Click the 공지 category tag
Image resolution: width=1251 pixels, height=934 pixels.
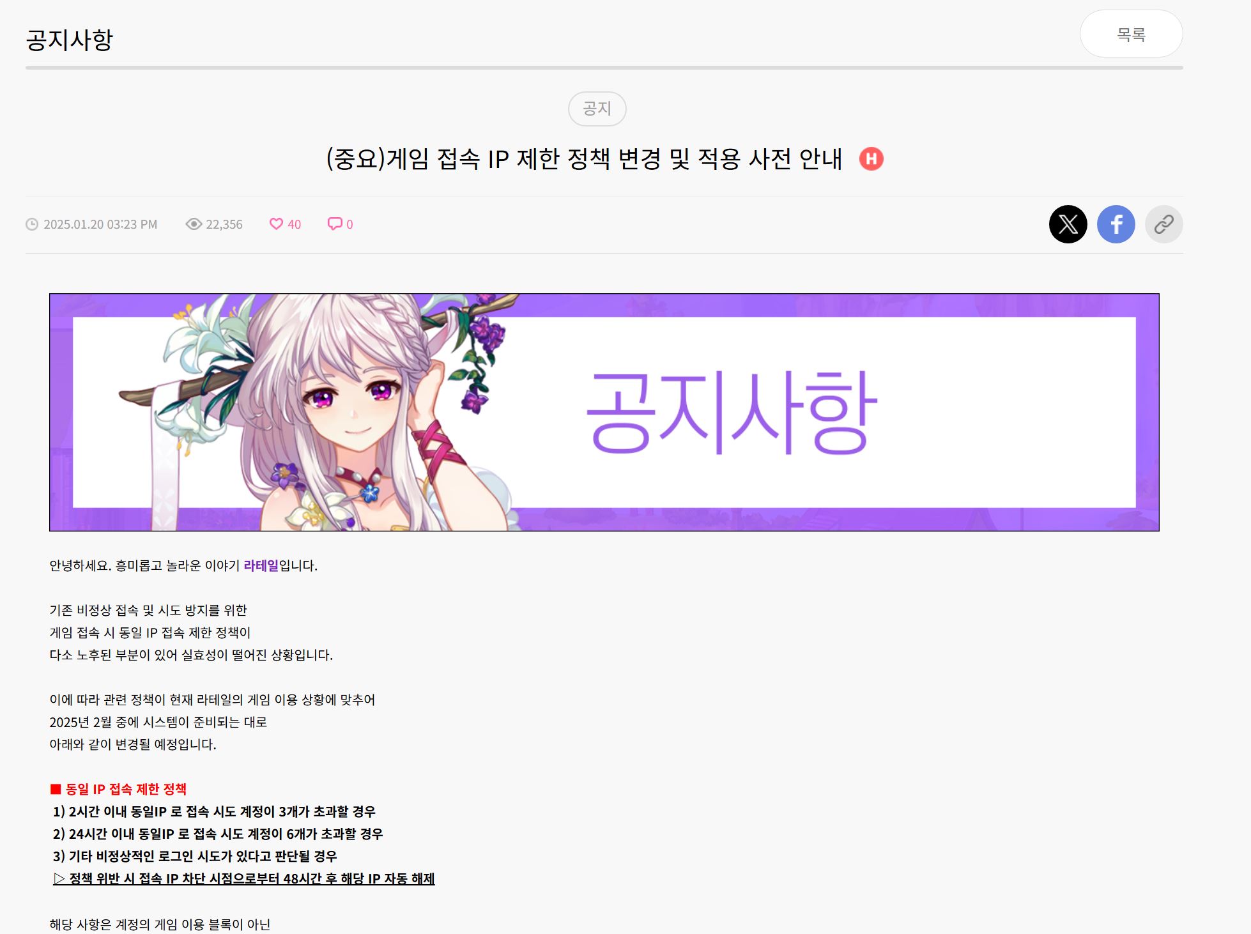pyautogui.click(x=597, y=109)
